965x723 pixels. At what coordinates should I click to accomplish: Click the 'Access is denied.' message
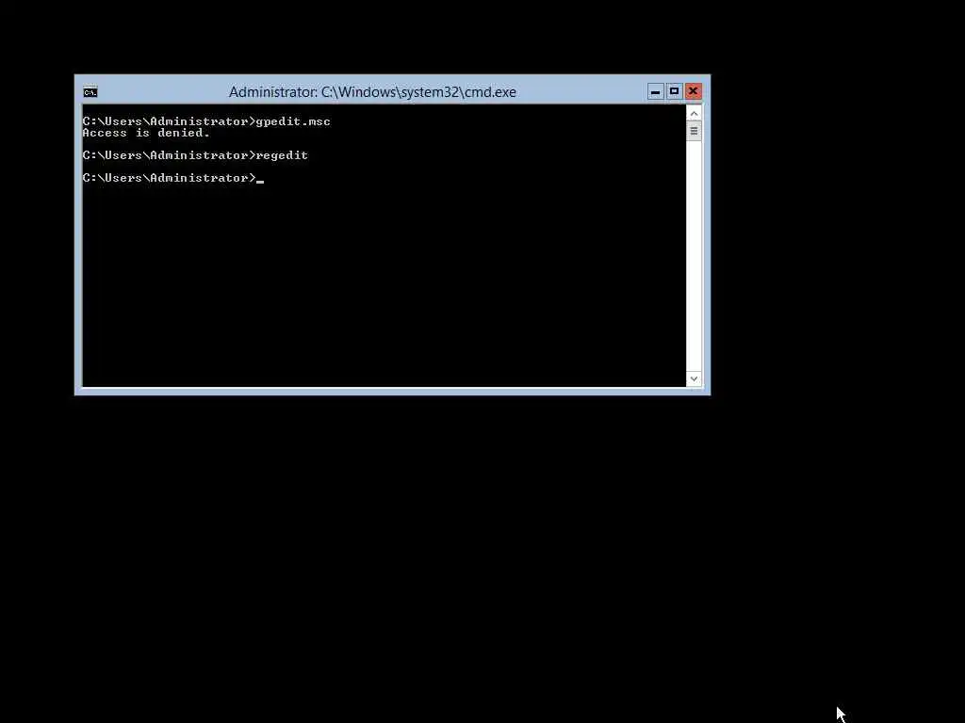coord(146,133)
